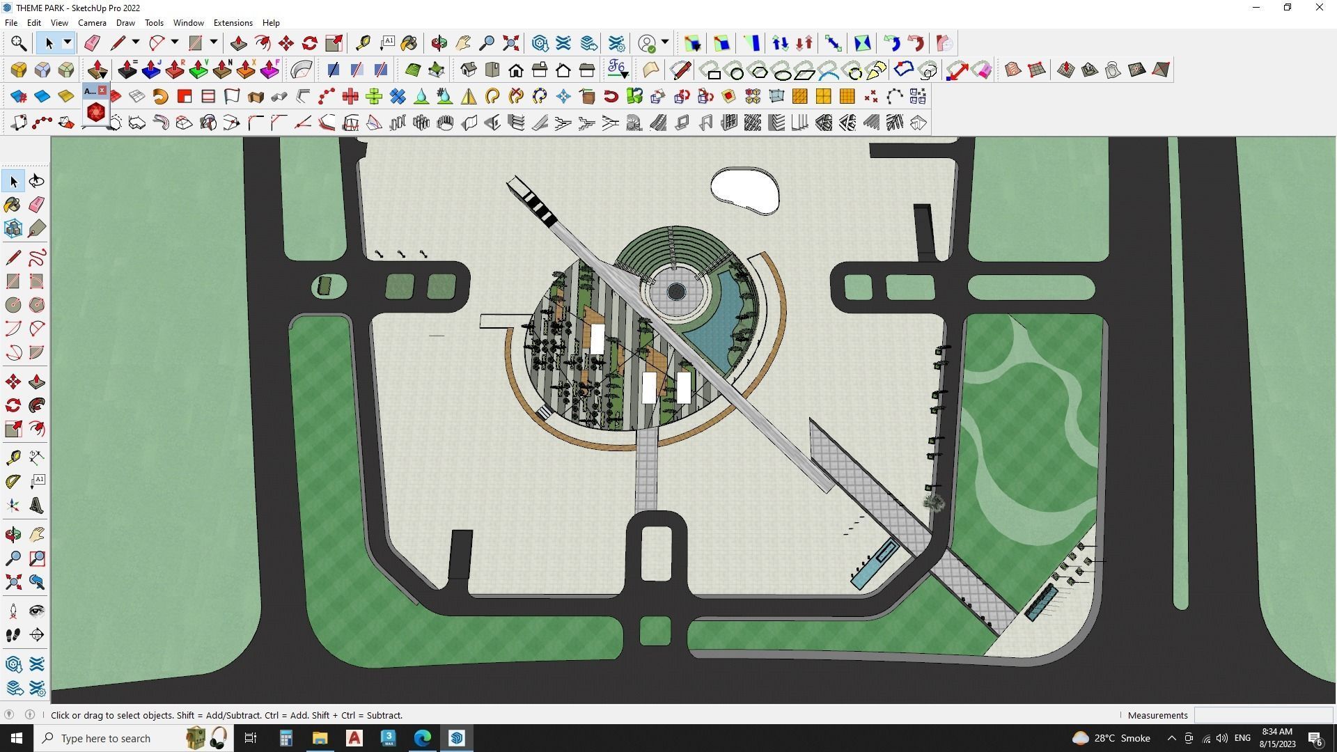Select the 3D Text tool in left toolbar
Viewport: 1337px width, 752px height.
coord(37,506)
